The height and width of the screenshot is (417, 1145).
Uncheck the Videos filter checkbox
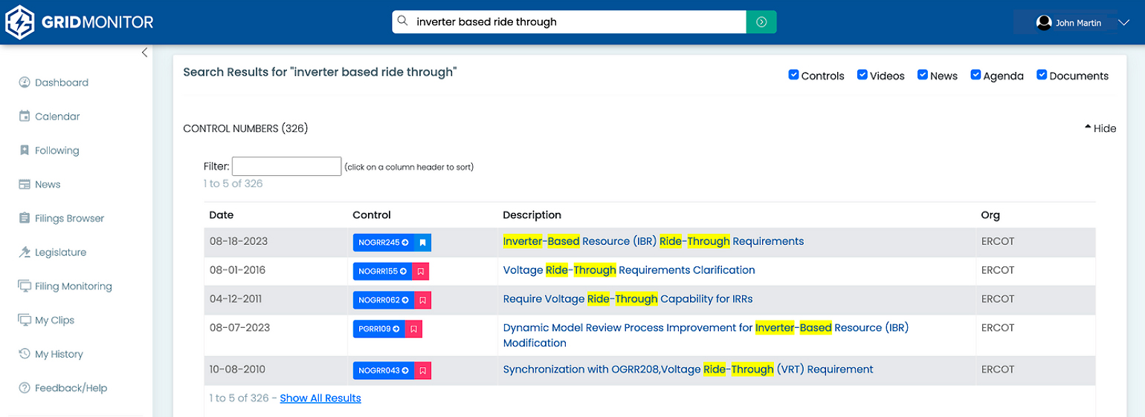tap(862, 75)
